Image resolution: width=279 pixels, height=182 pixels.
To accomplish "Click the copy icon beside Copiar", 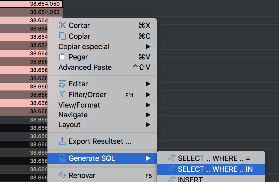I will pos(63,36).
